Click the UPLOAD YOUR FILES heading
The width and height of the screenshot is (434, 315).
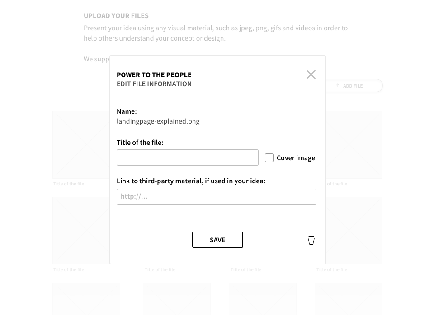[x=116, y=16]
